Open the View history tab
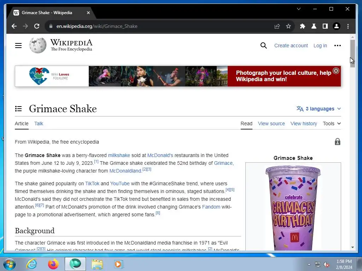 coord(304,124)
